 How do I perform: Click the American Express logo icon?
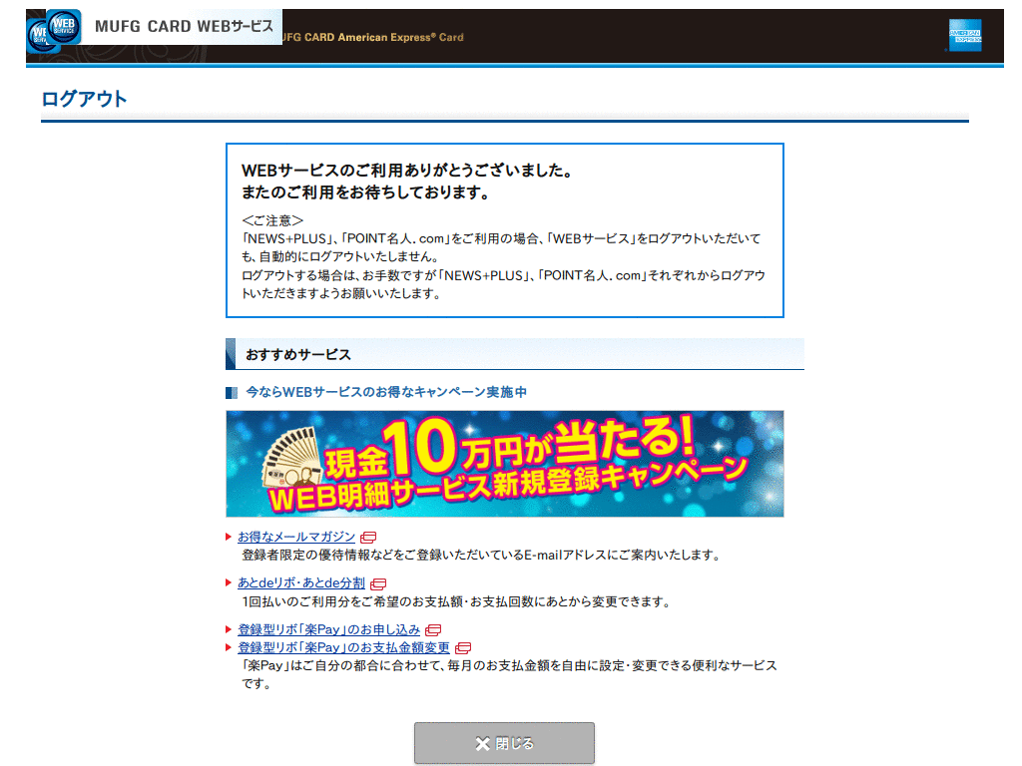965,35
